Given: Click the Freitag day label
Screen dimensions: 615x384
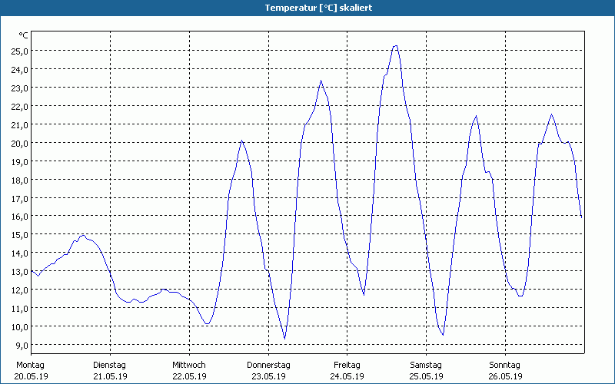Looking at the screenshot, I should click(347, 365).
